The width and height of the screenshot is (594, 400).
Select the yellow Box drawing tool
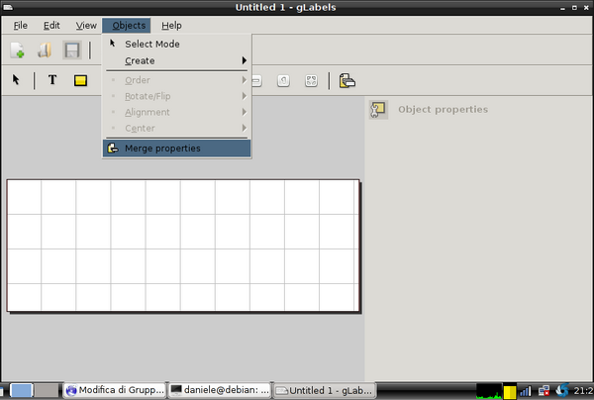[x=81, y=80]
